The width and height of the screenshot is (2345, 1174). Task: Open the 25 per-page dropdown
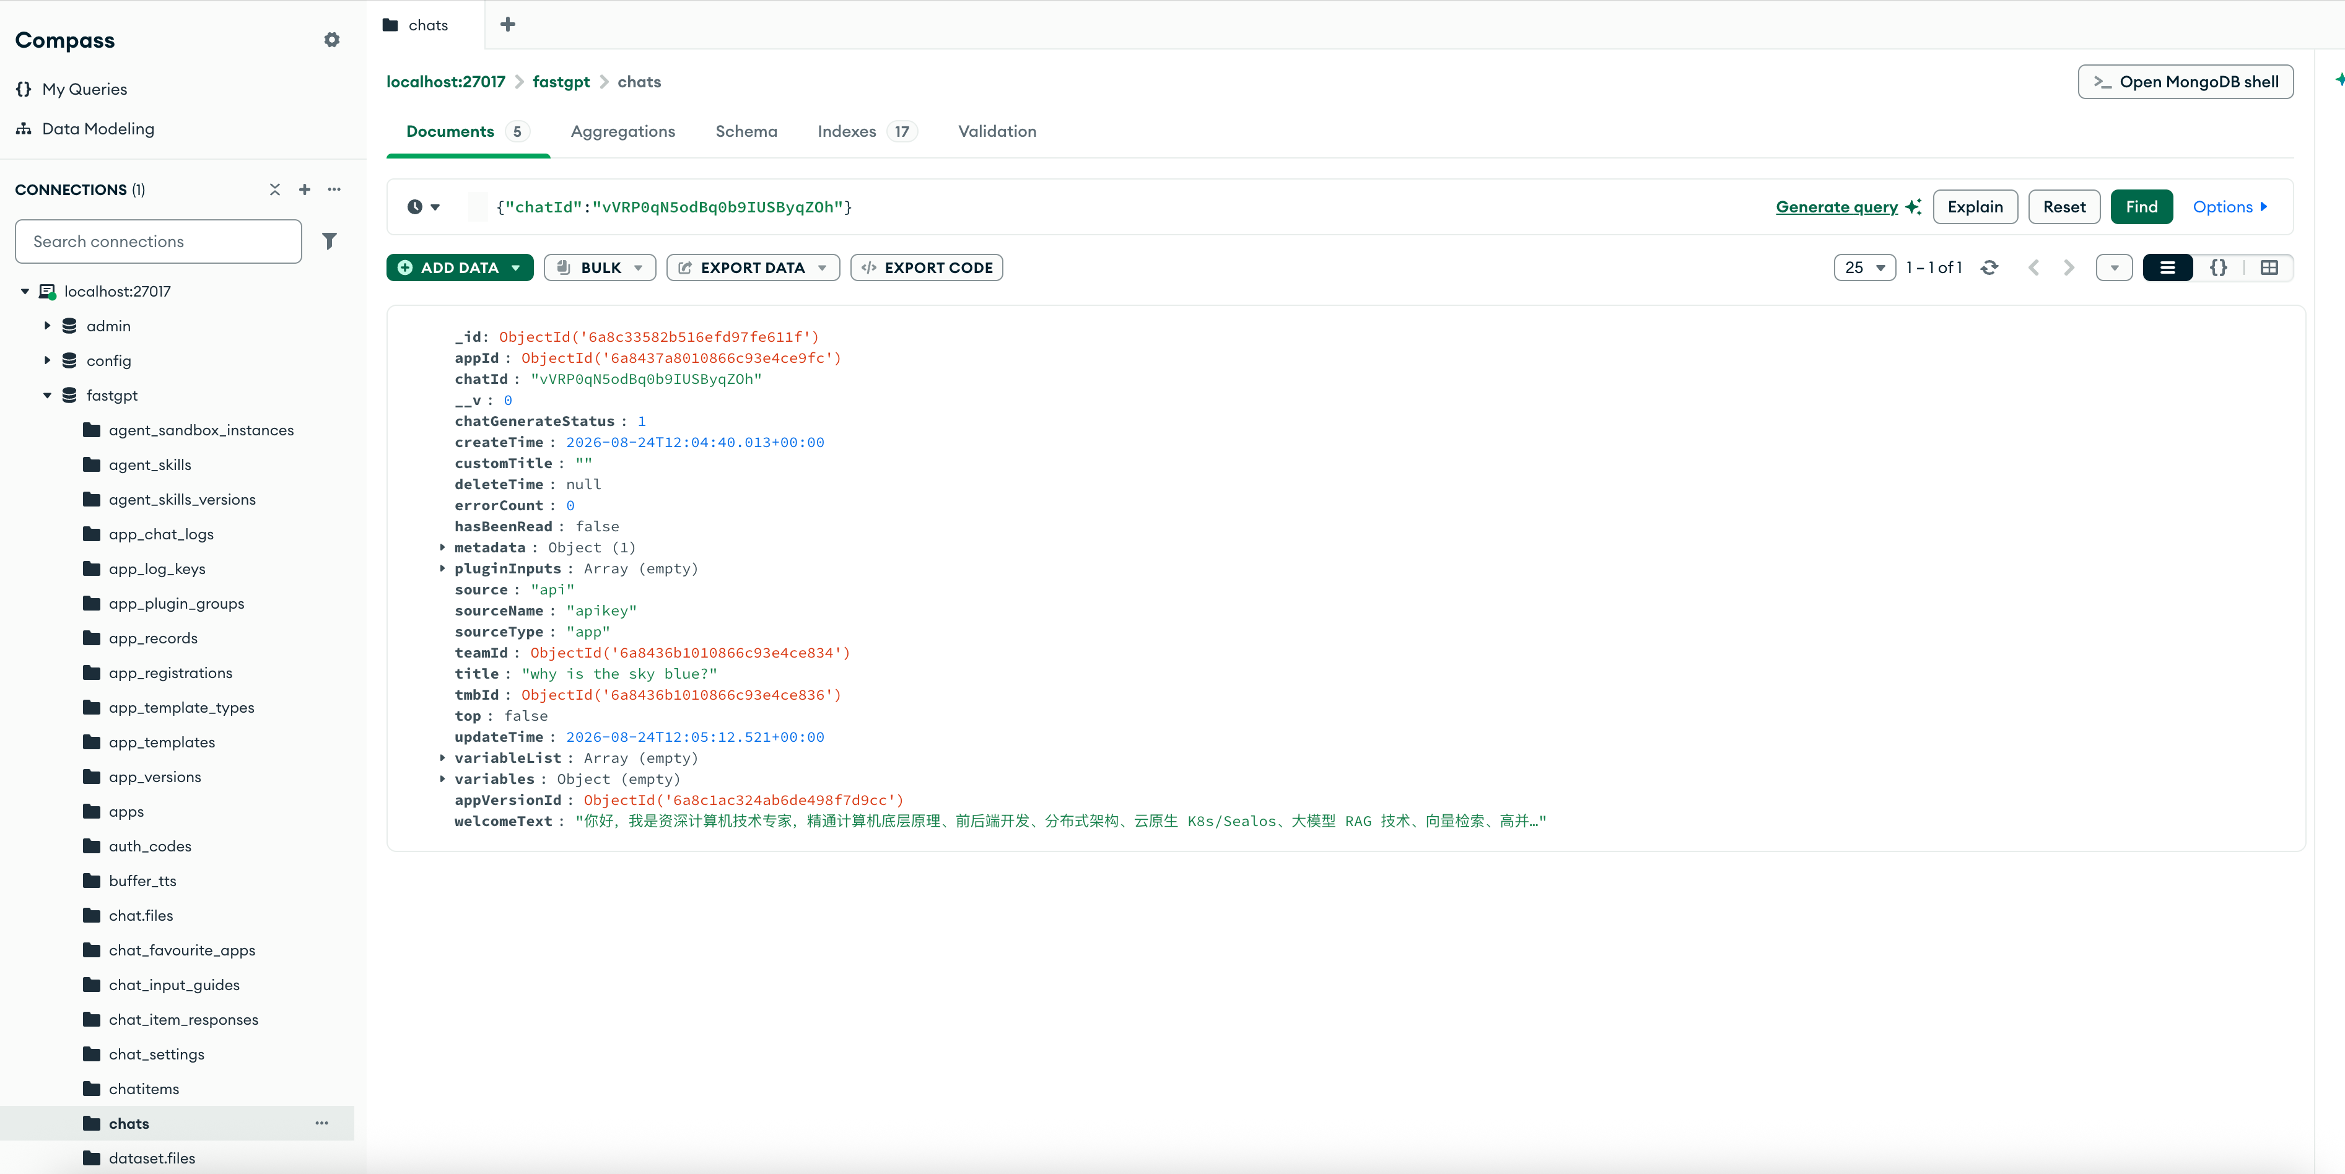1864,267
